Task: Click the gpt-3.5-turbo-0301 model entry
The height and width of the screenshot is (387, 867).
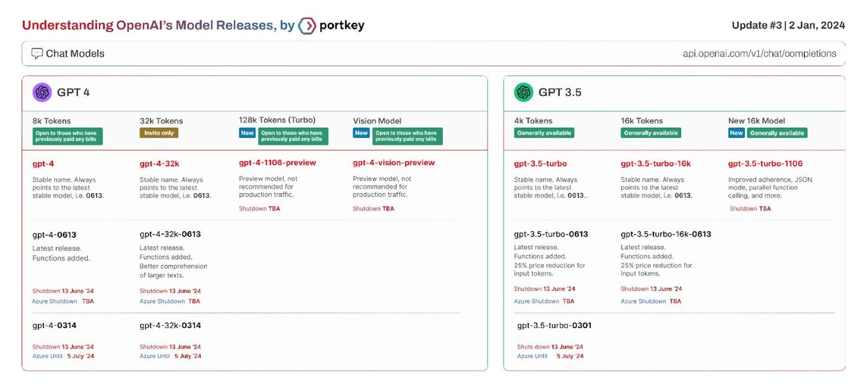Action: (x=554, y=325)
